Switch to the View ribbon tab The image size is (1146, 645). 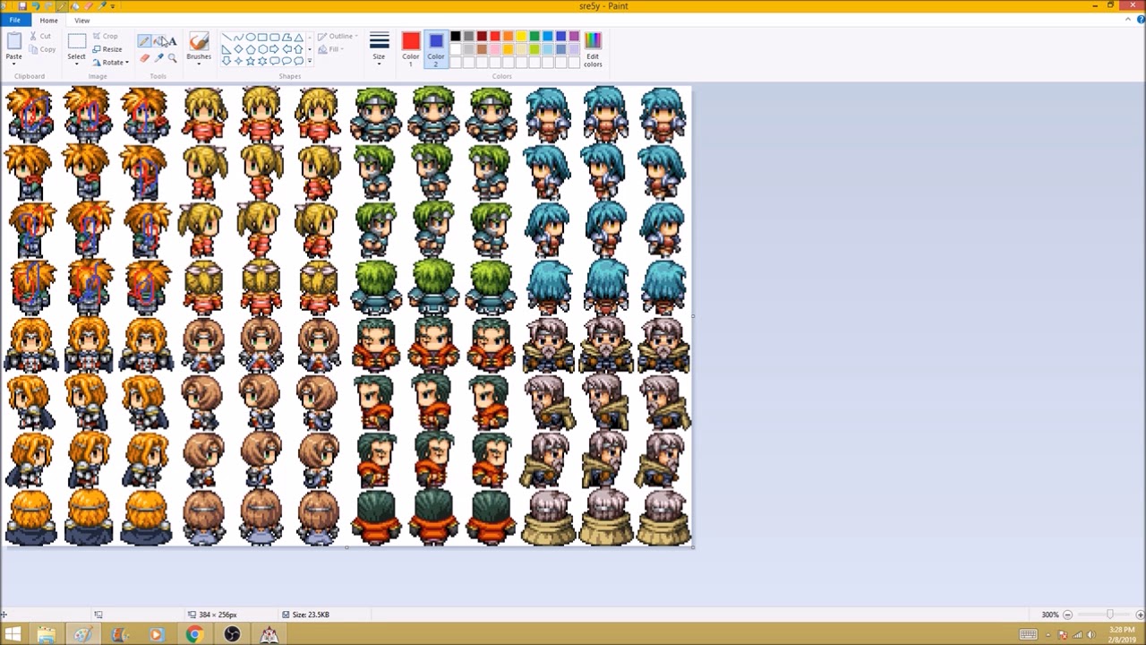(81, 20)
